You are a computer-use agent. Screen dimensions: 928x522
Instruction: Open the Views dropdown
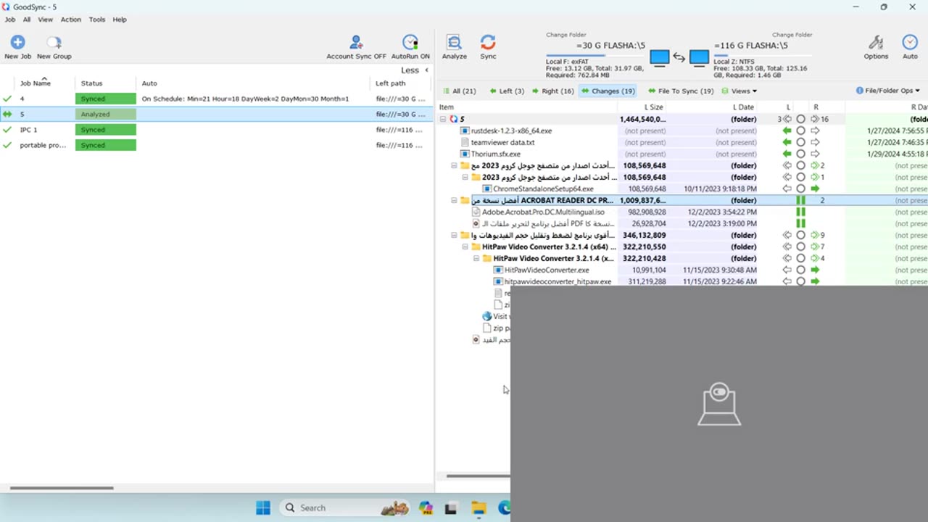point(739,91)
